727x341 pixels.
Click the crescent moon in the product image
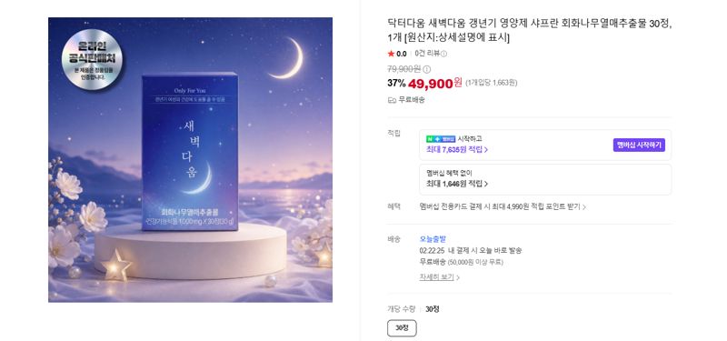pos(288,57)
